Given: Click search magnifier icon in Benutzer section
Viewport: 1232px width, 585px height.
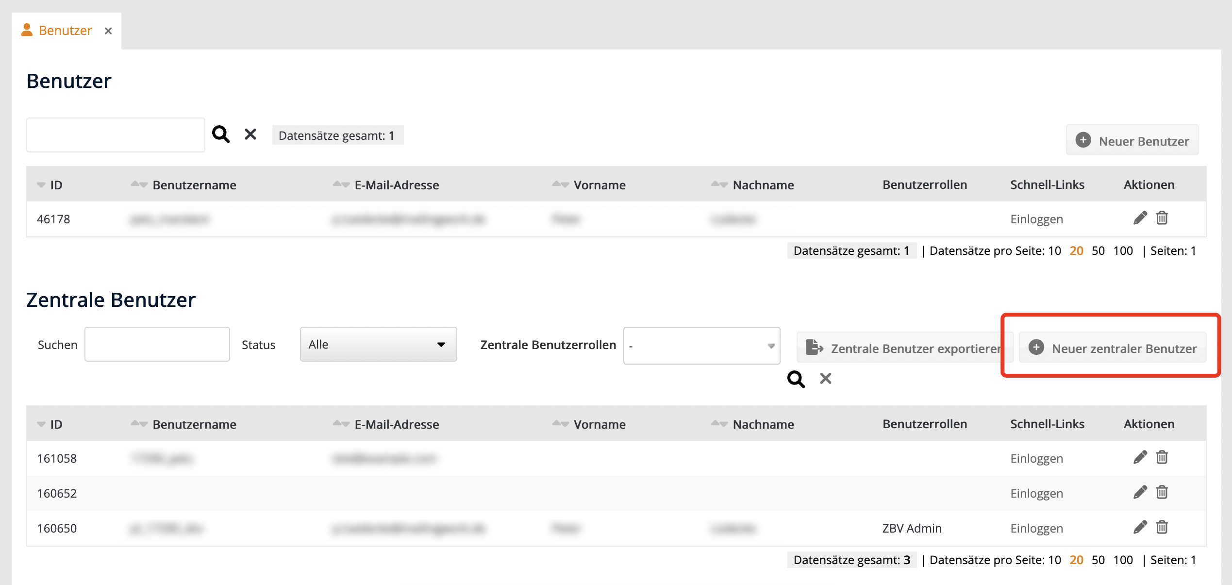Looking at the screenshot, I should pyautogui.click(x=221, y=134).
